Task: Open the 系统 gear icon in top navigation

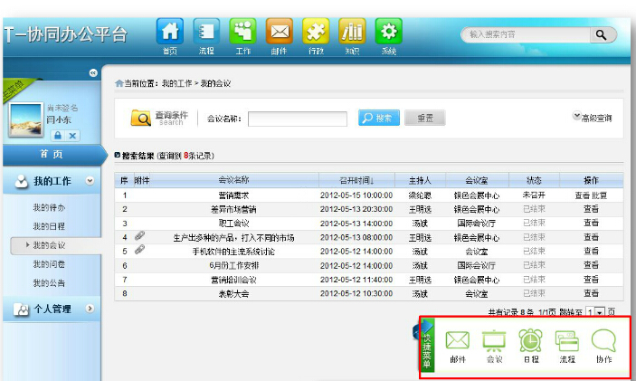Action: tap(389, 32)
